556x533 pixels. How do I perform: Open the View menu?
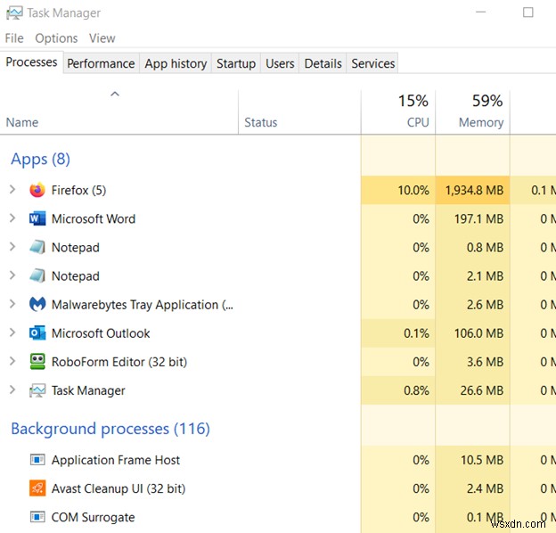click(102, 38)
